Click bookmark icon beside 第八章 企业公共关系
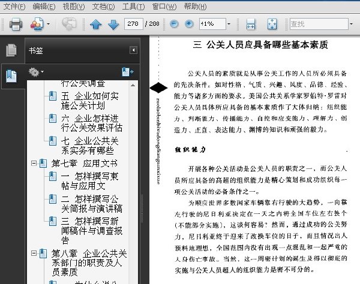 [43, 253]
